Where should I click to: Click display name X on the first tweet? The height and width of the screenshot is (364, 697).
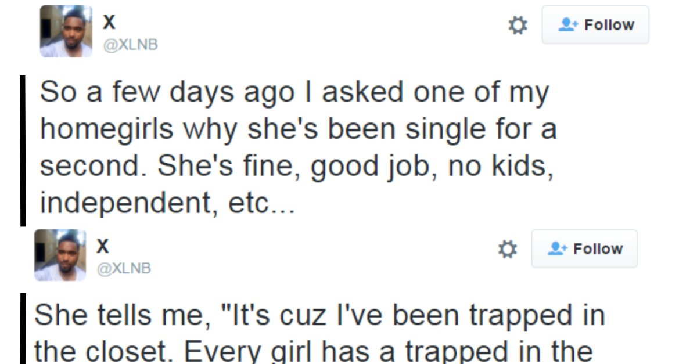tap(109, 22)
